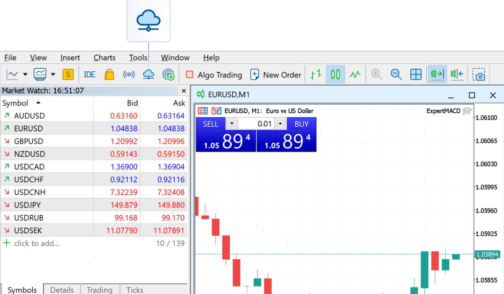Viewport: 504px width, 294px height.
Task: Select the USDCHF symbol row
Action: pyautogui.click(x=94, y=180)
